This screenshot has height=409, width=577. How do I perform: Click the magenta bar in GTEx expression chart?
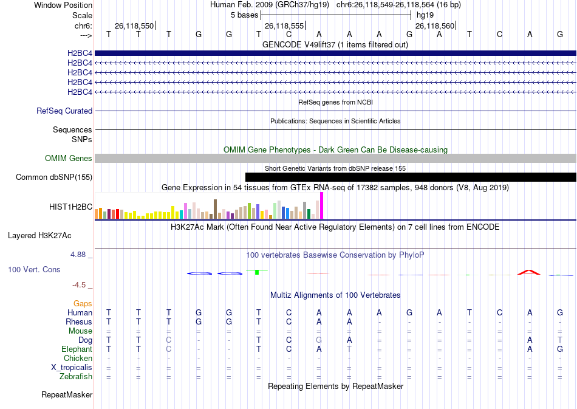pos(322,206)
